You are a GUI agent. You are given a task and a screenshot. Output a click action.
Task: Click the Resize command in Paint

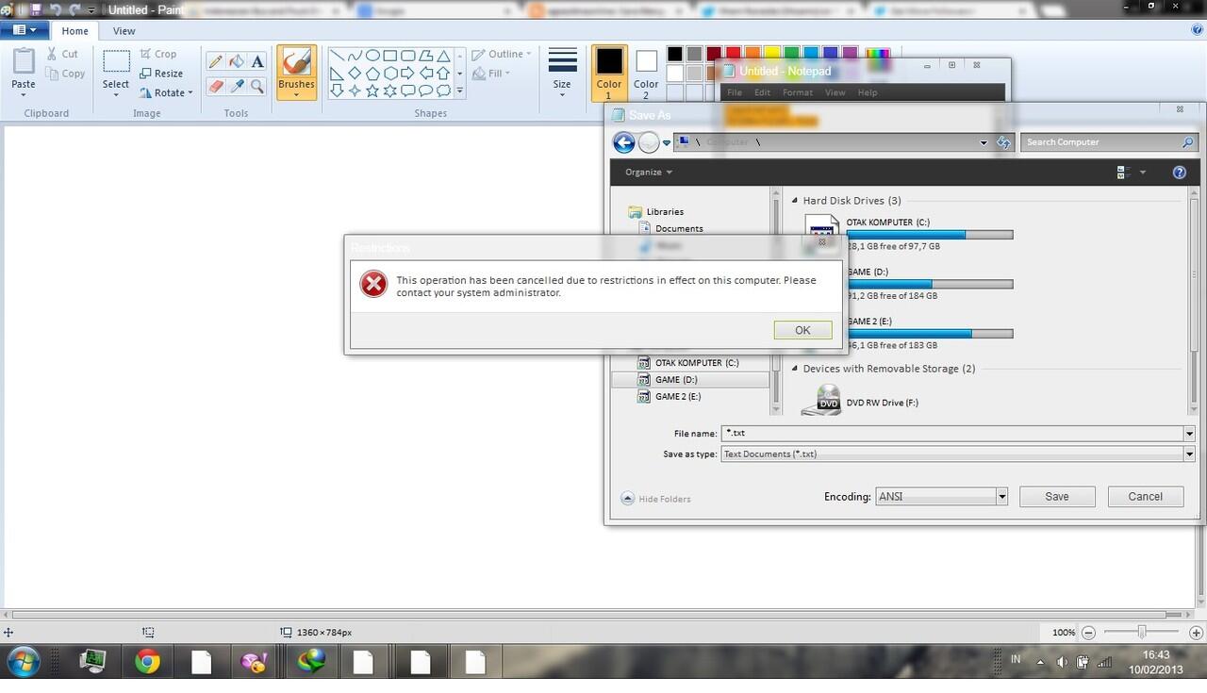point(161,74)
